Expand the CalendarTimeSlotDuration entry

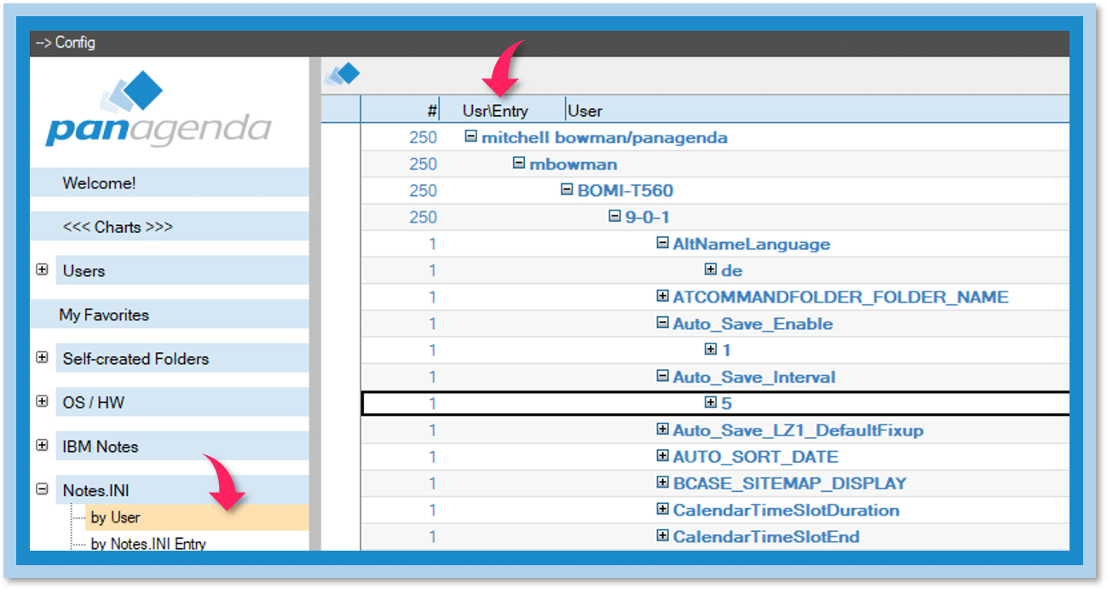tap(662, 510)
